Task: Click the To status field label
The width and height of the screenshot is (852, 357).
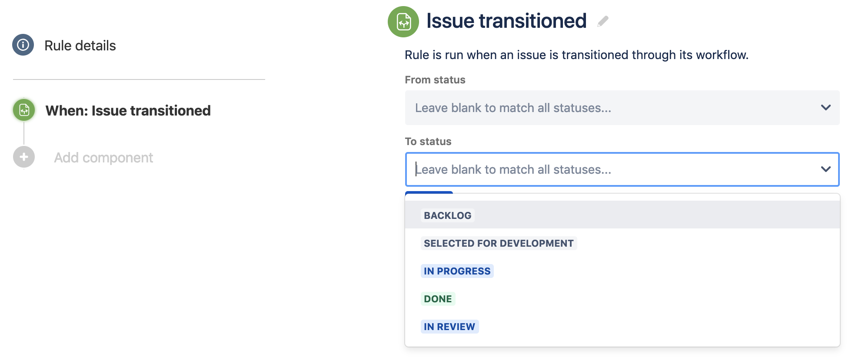Action: (428, 142)
